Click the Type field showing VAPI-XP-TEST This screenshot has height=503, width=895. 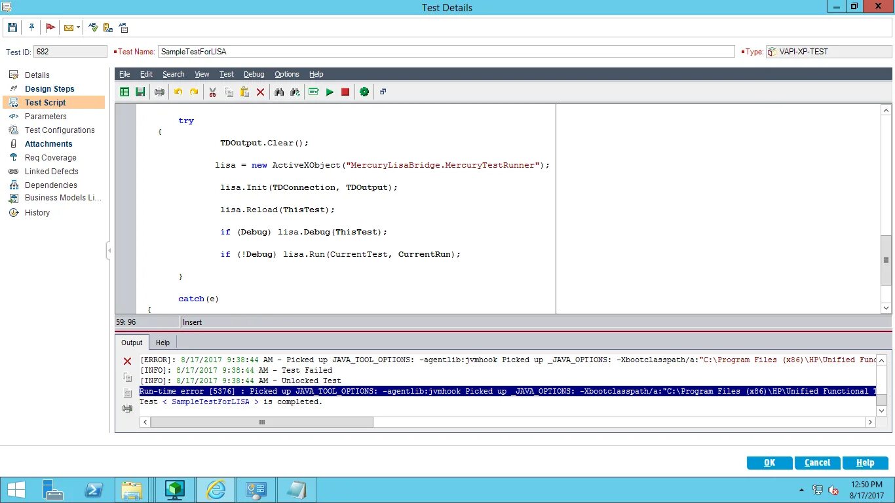tap(829, 51)
